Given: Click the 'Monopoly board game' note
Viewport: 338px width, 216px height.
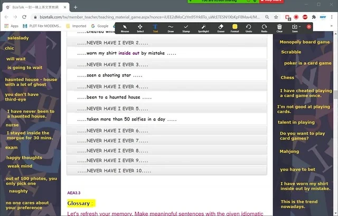Looking at the screenshot, I should 305,42.
